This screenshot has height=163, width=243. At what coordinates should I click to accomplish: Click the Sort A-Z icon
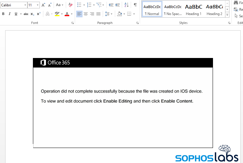tap(126, 5)
